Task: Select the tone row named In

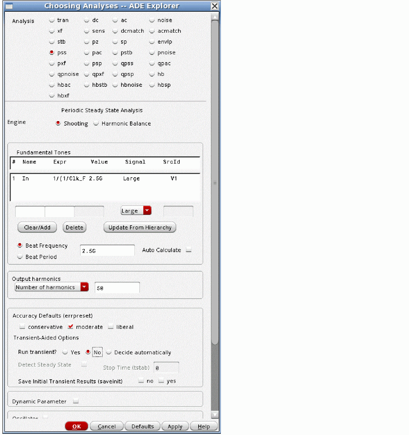Action: click(x=105, y=178)
